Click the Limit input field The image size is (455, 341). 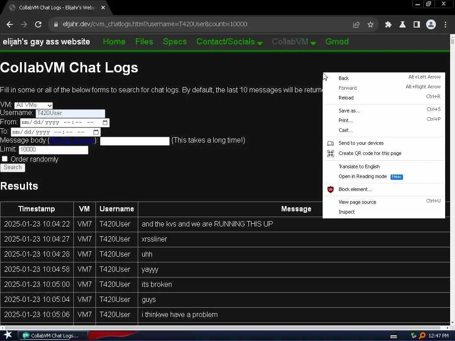tap(53, 150)
